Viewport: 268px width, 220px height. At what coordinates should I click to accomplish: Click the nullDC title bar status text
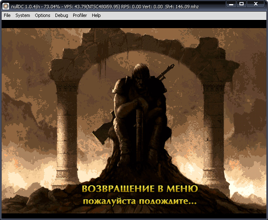tap(105, 7)
